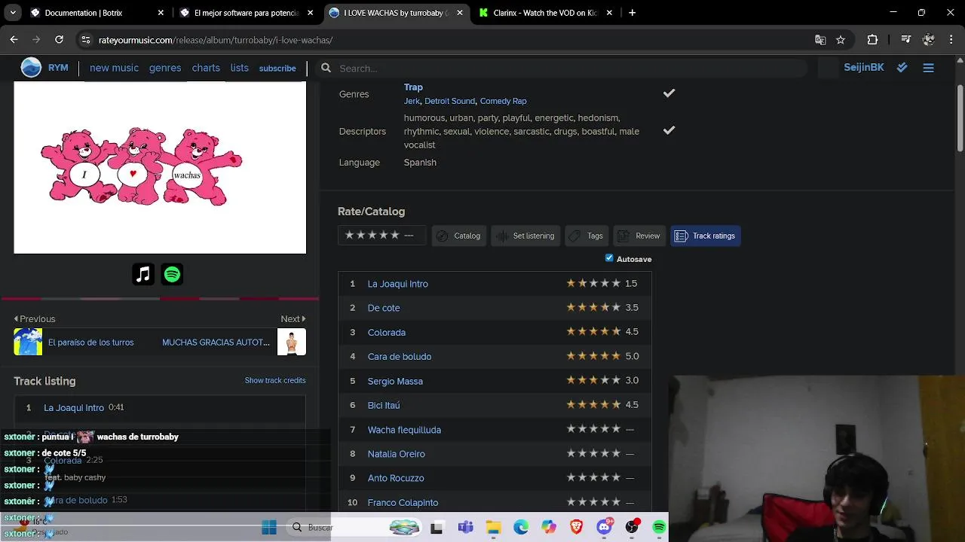Click the checkmark icon beside SeijinBK
Image resolution: width=965 pixels, height=542 pixels.
[x=902, y=68]
